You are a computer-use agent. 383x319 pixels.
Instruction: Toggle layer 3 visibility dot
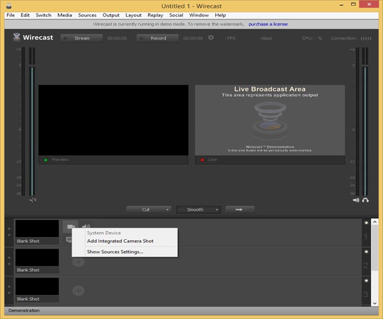pos(366,281)
